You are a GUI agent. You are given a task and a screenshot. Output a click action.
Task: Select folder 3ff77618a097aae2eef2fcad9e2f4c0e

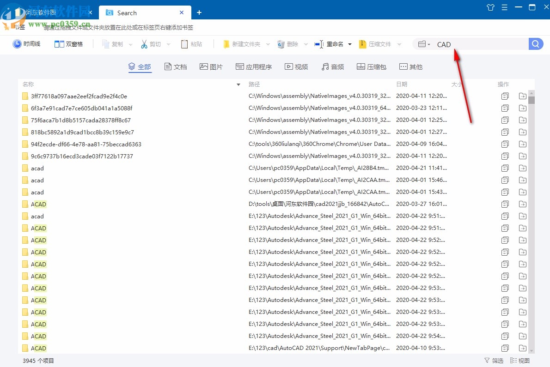79,96
